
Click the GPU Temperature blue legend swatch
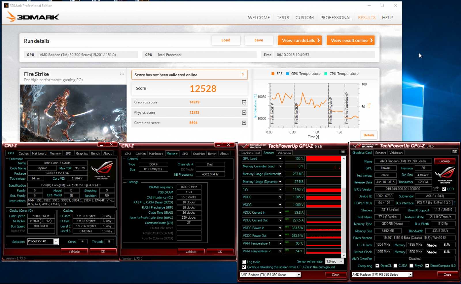coord(287,74)
